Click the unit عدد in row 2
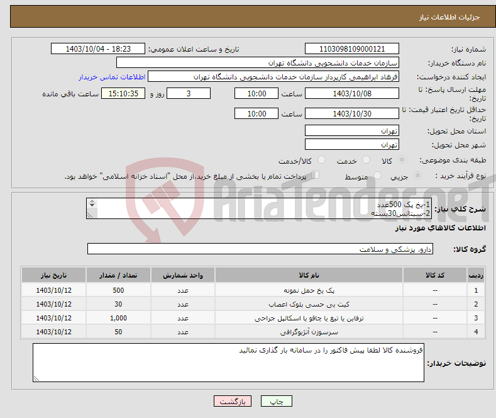The image size is (496, 418). 183,304
